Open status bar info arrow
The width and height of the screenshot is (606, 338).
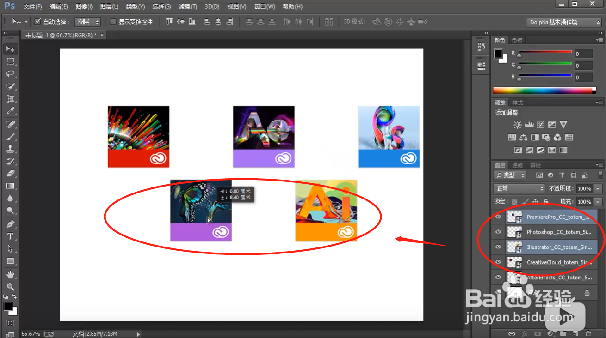138,333
